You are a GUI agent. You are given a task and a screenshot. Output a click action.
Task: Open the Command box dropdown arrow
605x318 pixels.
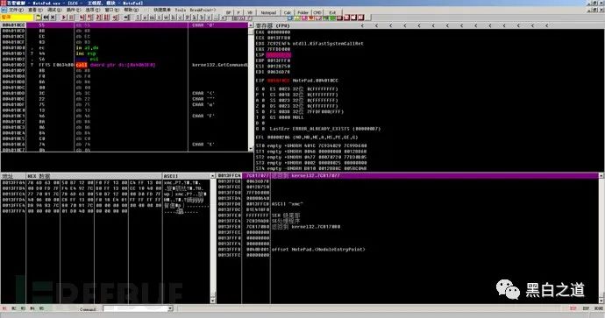pyautogui.click(x=170, y=308)
